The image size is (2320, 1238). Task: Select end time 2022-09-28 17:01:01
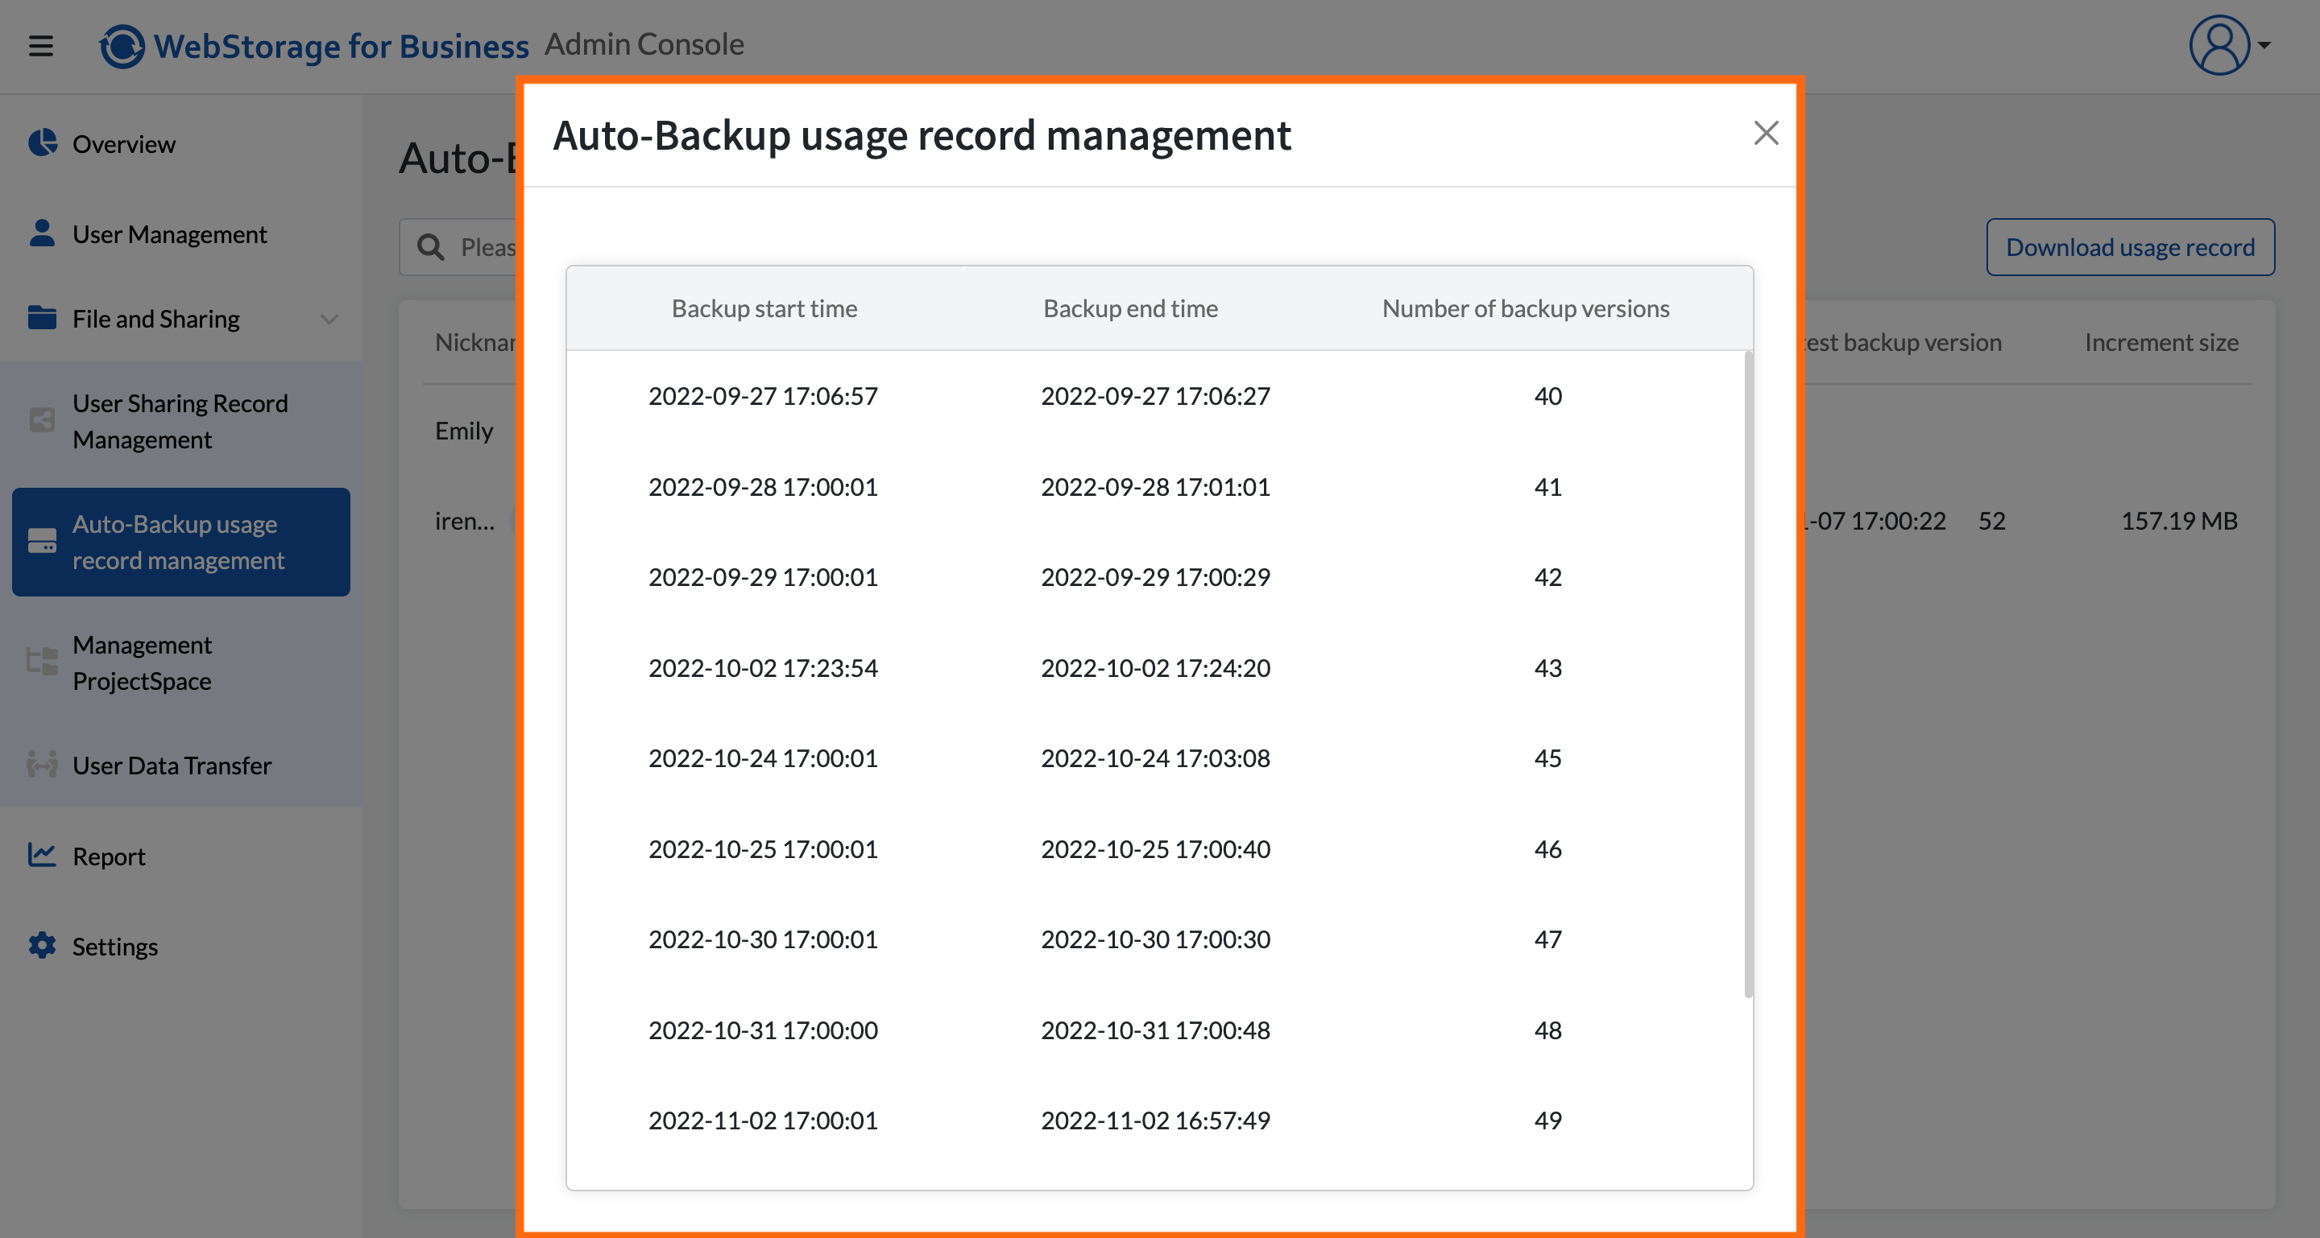click(x=1155, y=486)
